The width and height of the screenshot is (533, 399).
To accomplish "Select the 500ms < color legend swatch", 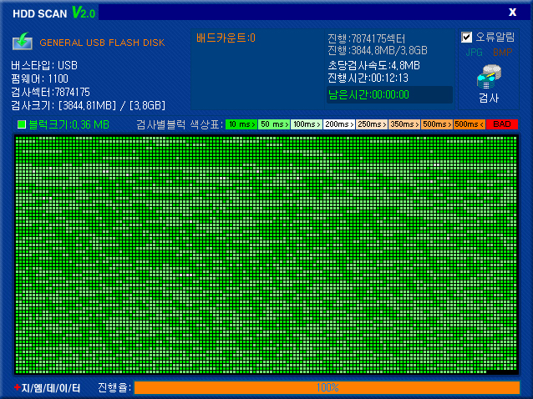I will point(470,124).
